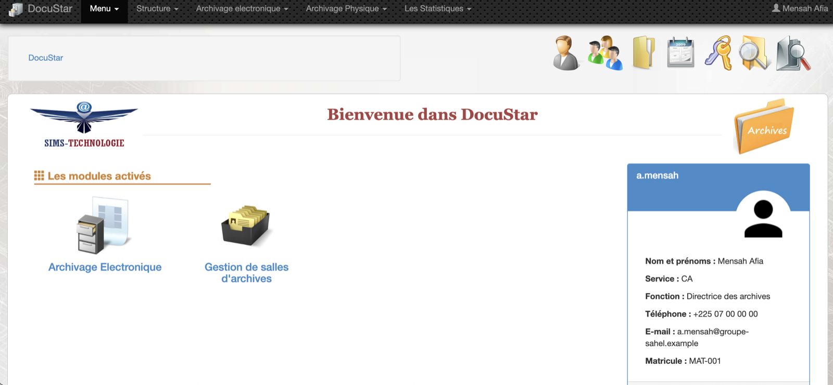The image size is (833, 385).
Task: Open the user group icon
Action: (x=605, y=53)
